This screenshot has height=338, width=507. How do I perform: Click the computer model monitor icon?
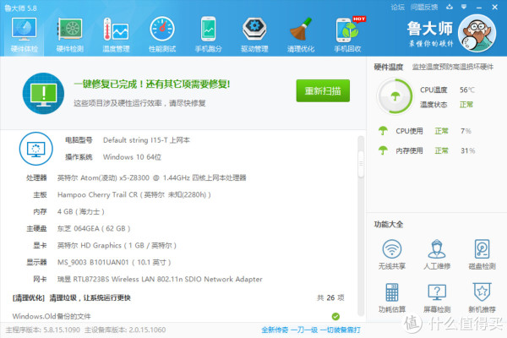coord(35,149)
